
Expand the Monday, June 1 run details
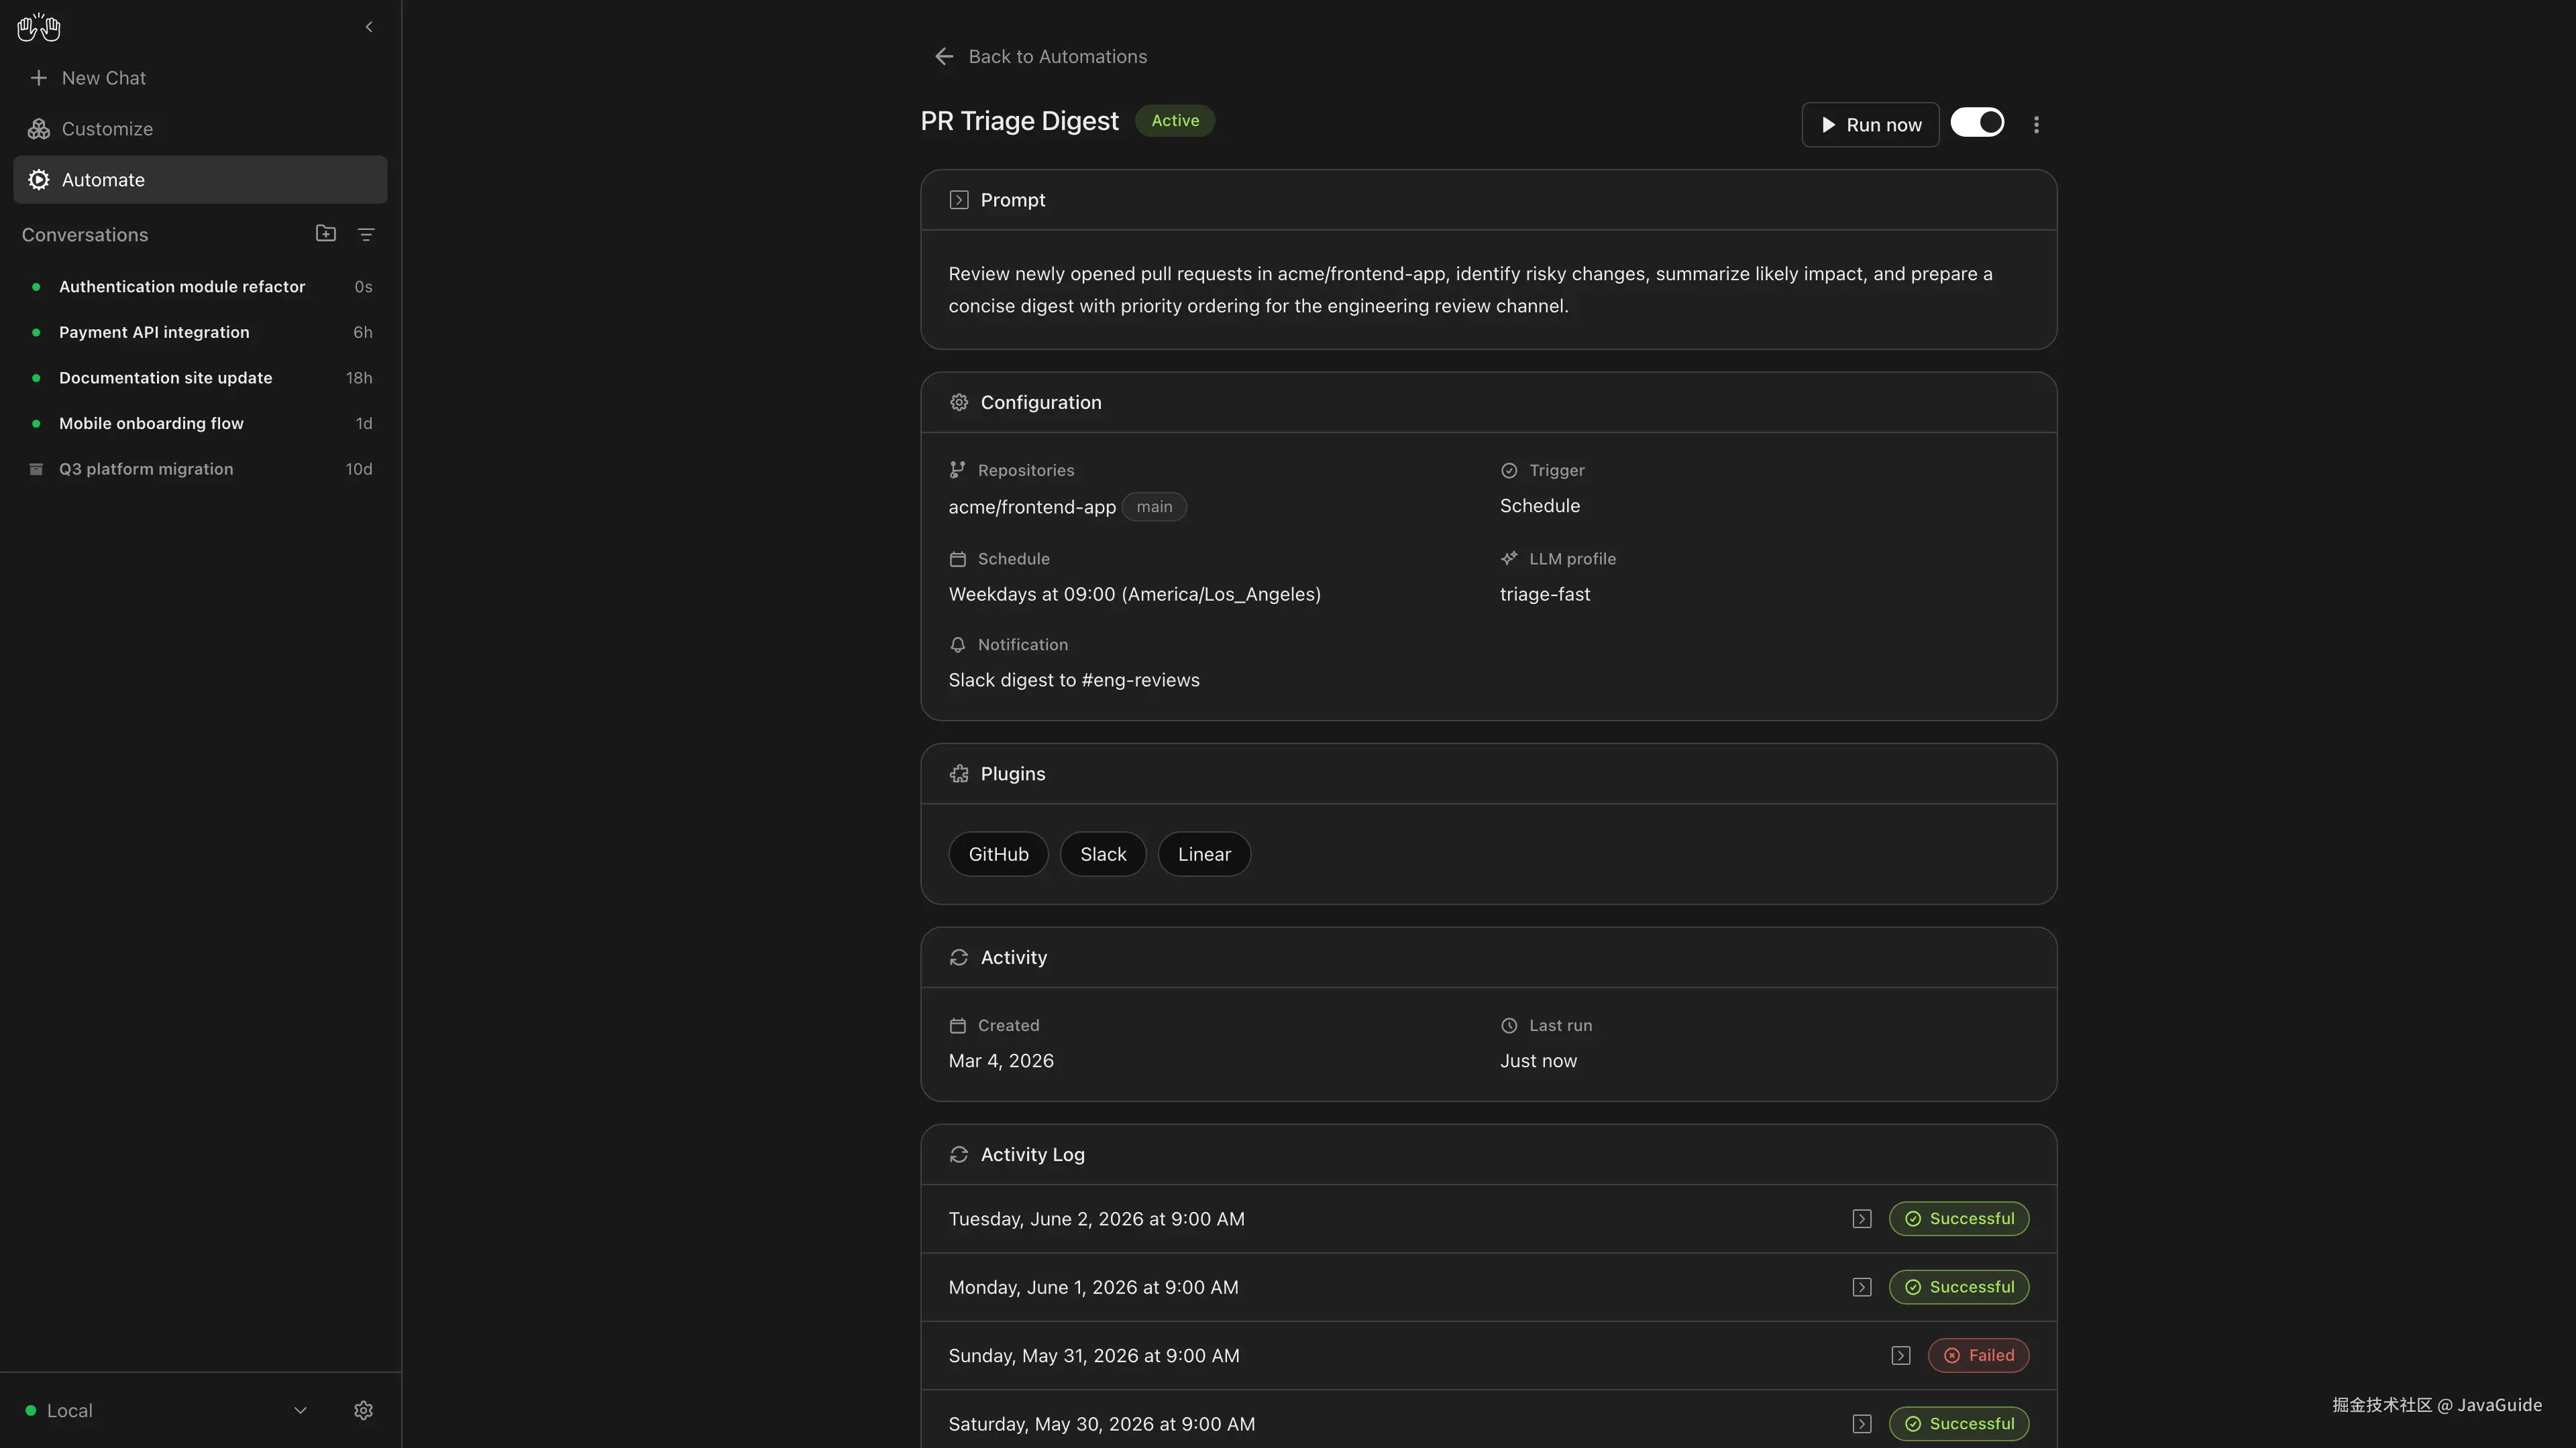(x=1861, y=1287)
